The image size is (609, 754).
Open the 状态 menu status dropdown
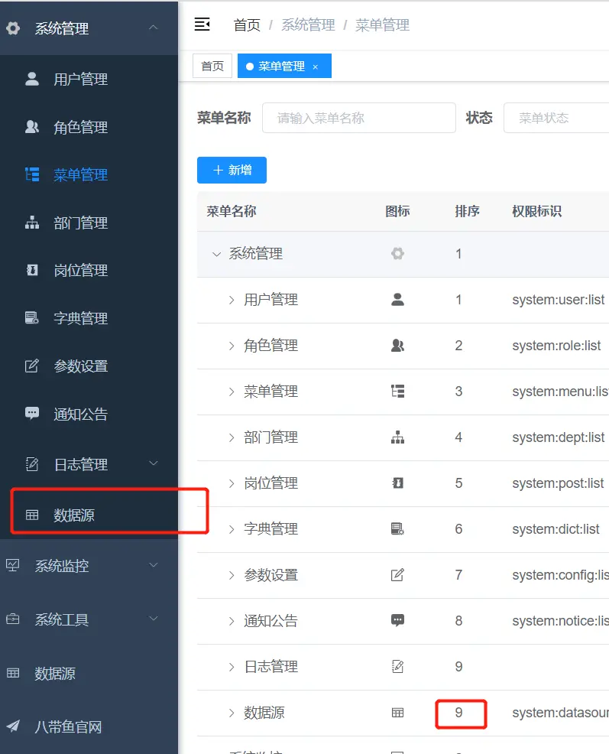[x=556, y=118]
